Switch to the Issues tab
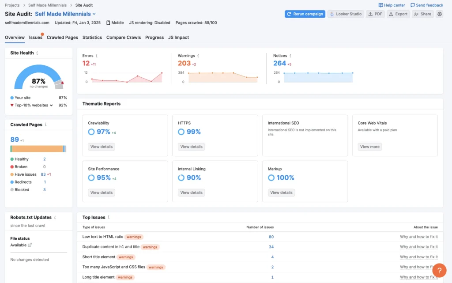Screen dimensions: 452x283 coord(35,38)
